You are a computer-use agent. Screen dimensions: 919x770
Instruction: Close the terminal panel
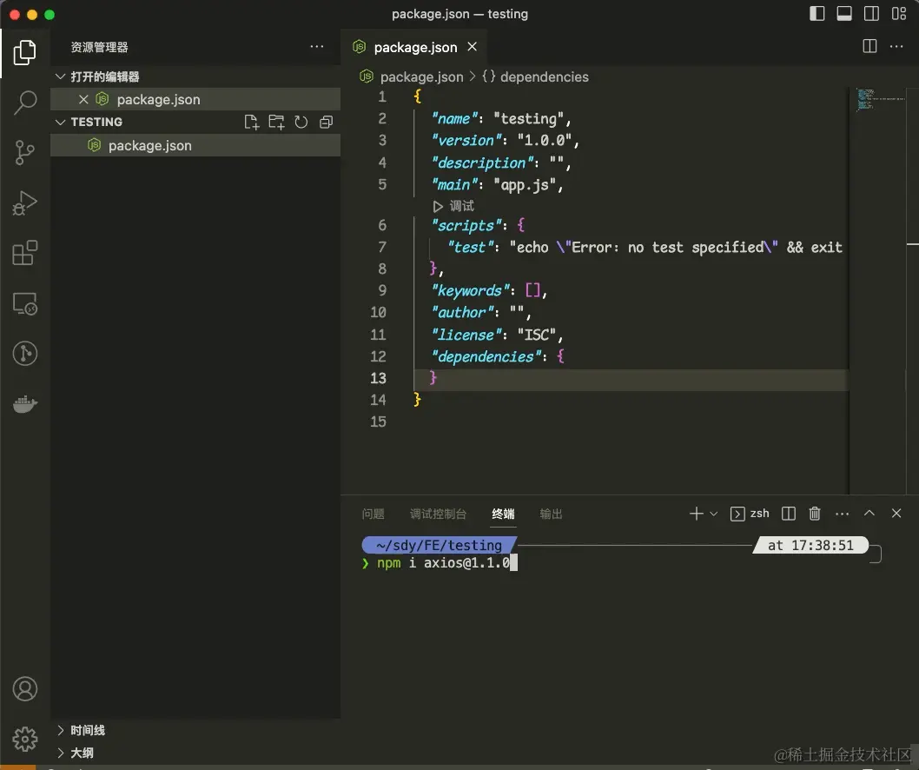pos(896,513)
